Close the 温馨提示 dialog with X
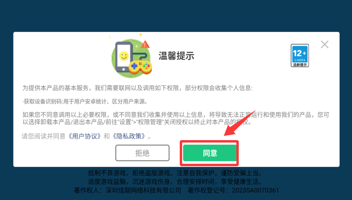352x200 pixels. coord(324,44)
